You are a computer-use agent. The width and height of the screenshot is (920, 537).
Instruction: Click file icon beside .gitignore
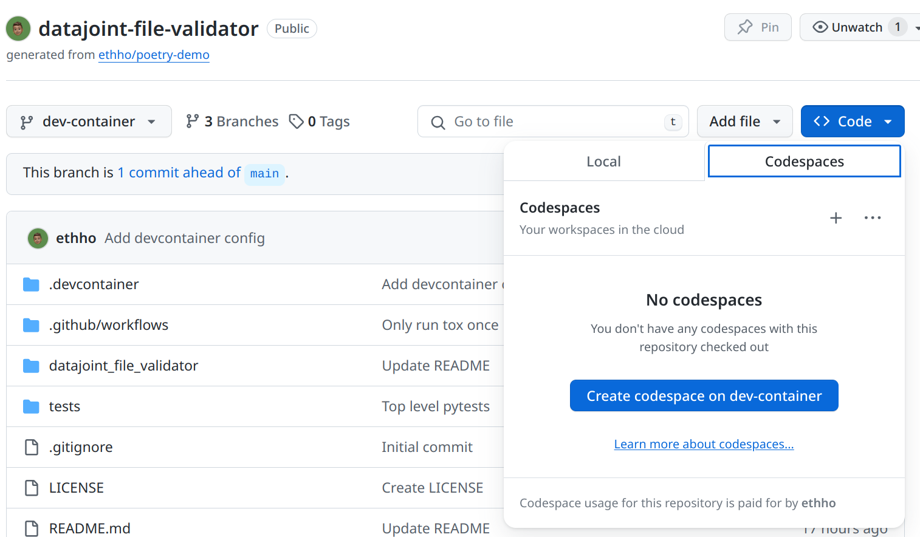(x=32, y=447)
